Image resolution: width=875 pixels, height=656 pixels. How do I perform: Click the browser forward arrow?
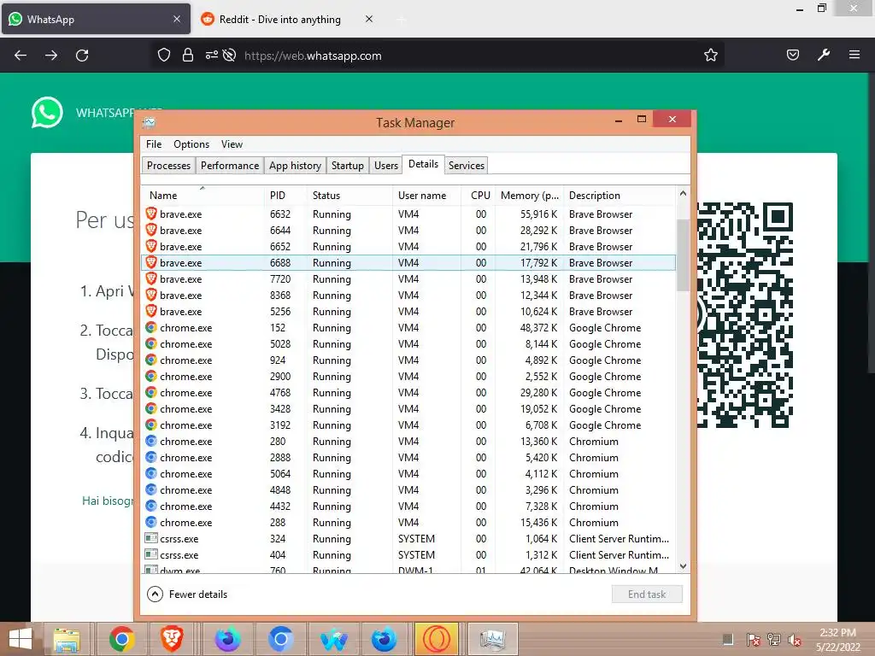tap(51, 56)
